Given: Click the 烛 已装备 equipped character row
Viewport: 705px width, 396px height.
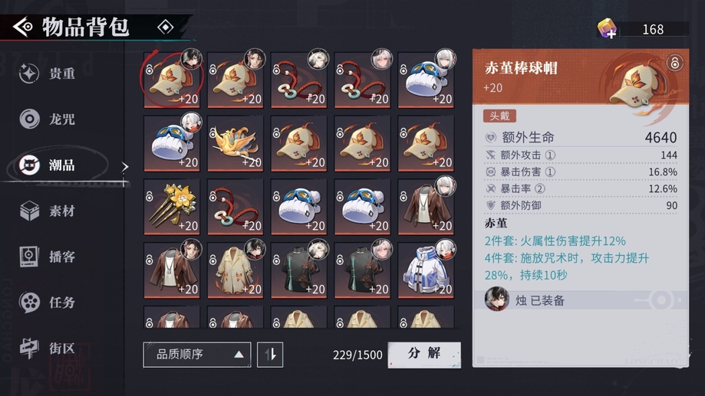Looking at the screenshot, I should pos(581,300).
